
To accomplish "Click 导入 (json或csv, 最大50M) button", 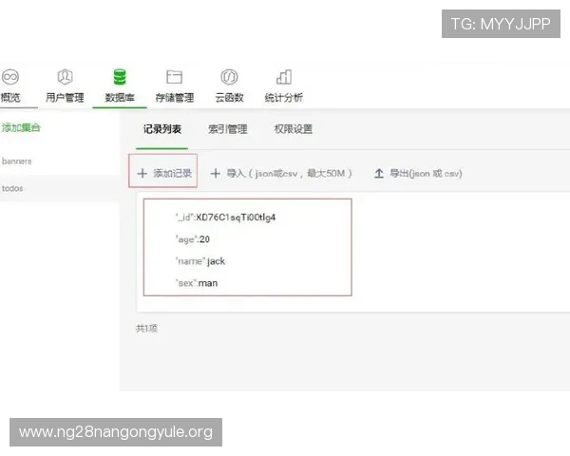I will tap(281, 174).
